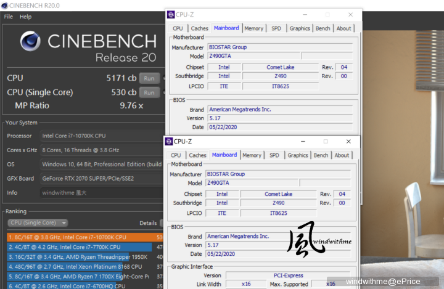This screenshot has width=444, height=289.
Task: Open the Help menu in Cinebench
Action: 25,17
